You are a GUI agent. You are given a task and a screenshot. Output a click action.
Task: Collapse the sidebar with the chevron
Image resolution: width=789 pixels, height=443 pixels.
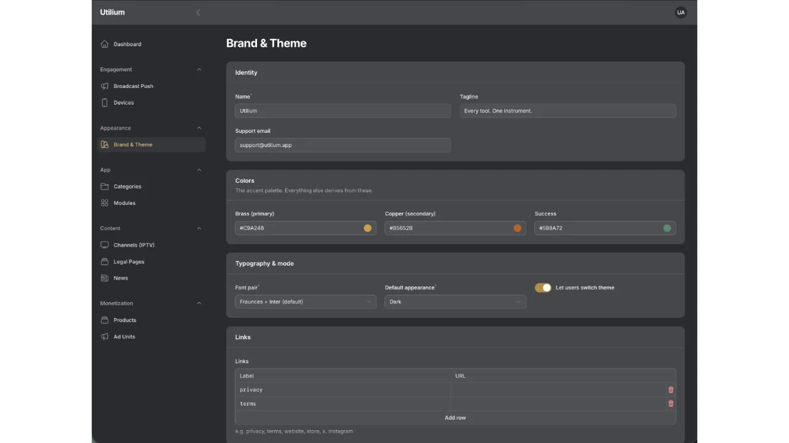click(198, 12)
